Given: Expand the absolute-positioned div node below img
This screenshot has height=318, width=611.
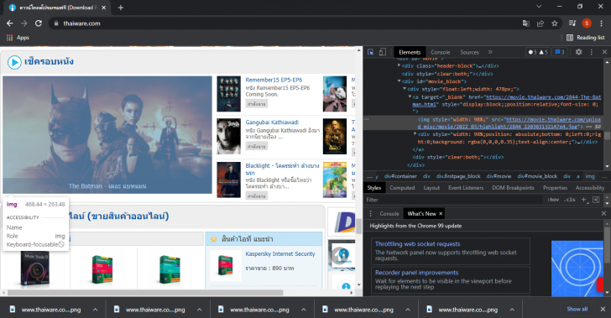Looking at the screenshot, I should point(415,133).
